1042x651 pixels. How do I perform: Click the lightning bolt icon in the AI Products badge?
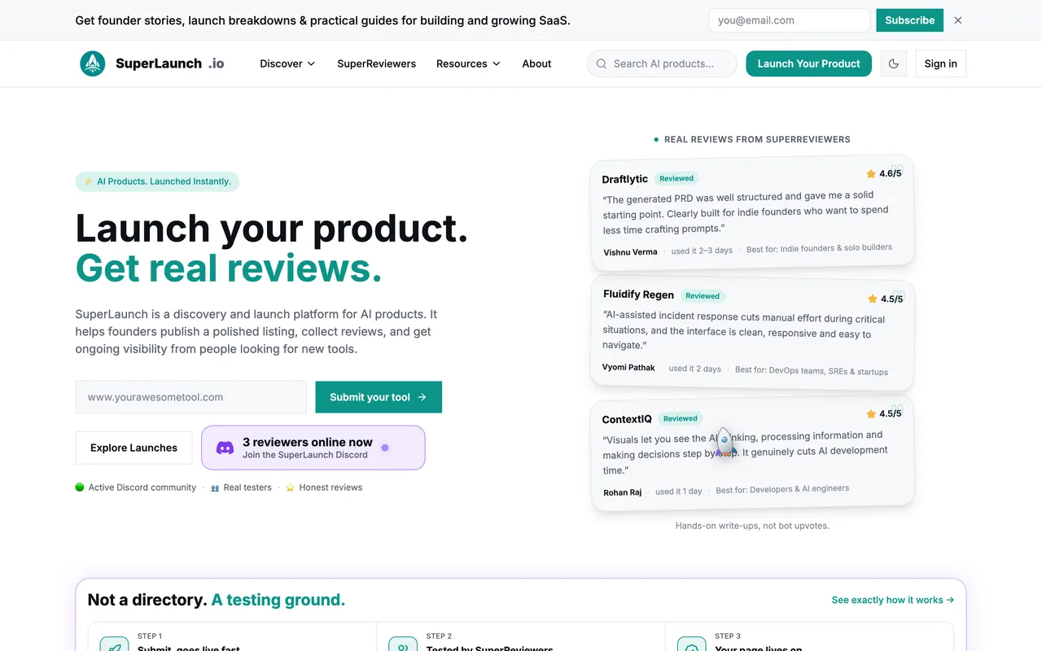[88, 181]
